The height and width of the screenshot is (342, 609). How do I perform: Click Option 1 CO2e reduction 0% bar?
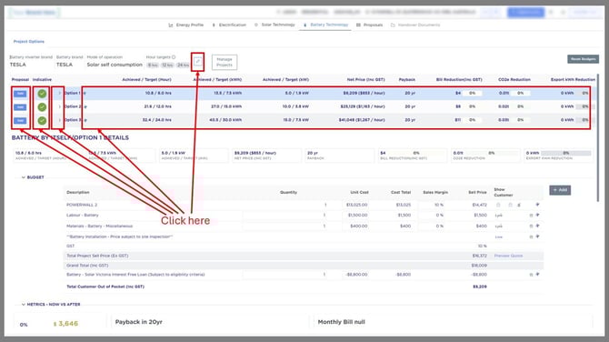point(521,94)
